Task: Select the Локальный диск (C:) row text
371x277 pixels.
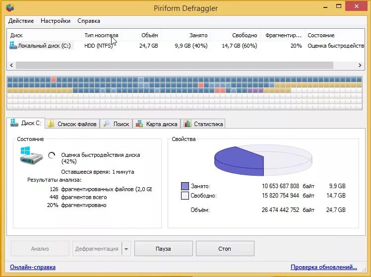Action: tap(45, 46)
